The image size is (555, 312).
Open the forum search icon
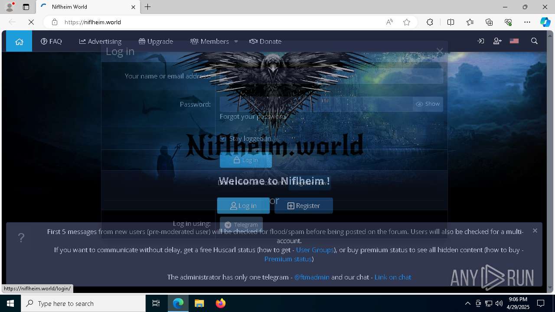(534, 41)
